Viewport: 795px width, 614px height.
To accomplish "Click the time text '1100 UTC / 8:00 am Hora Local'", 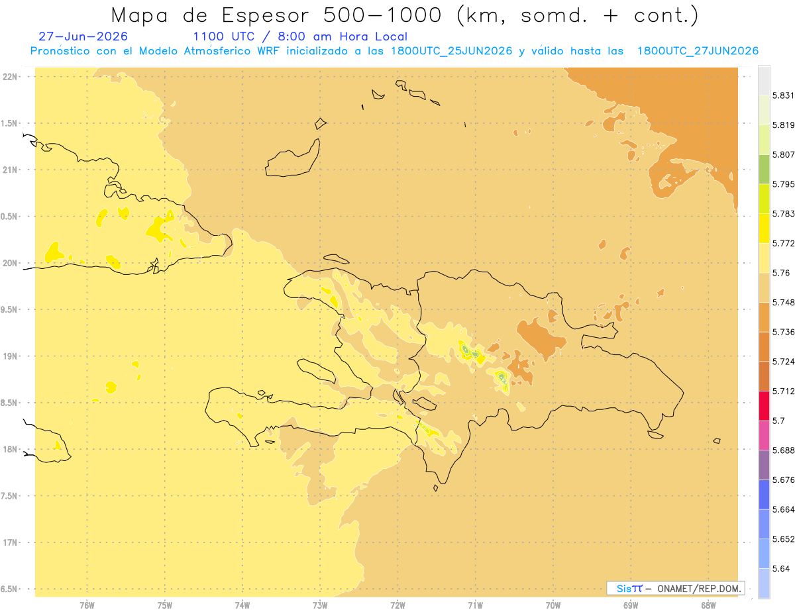I will tap(300, 36).
